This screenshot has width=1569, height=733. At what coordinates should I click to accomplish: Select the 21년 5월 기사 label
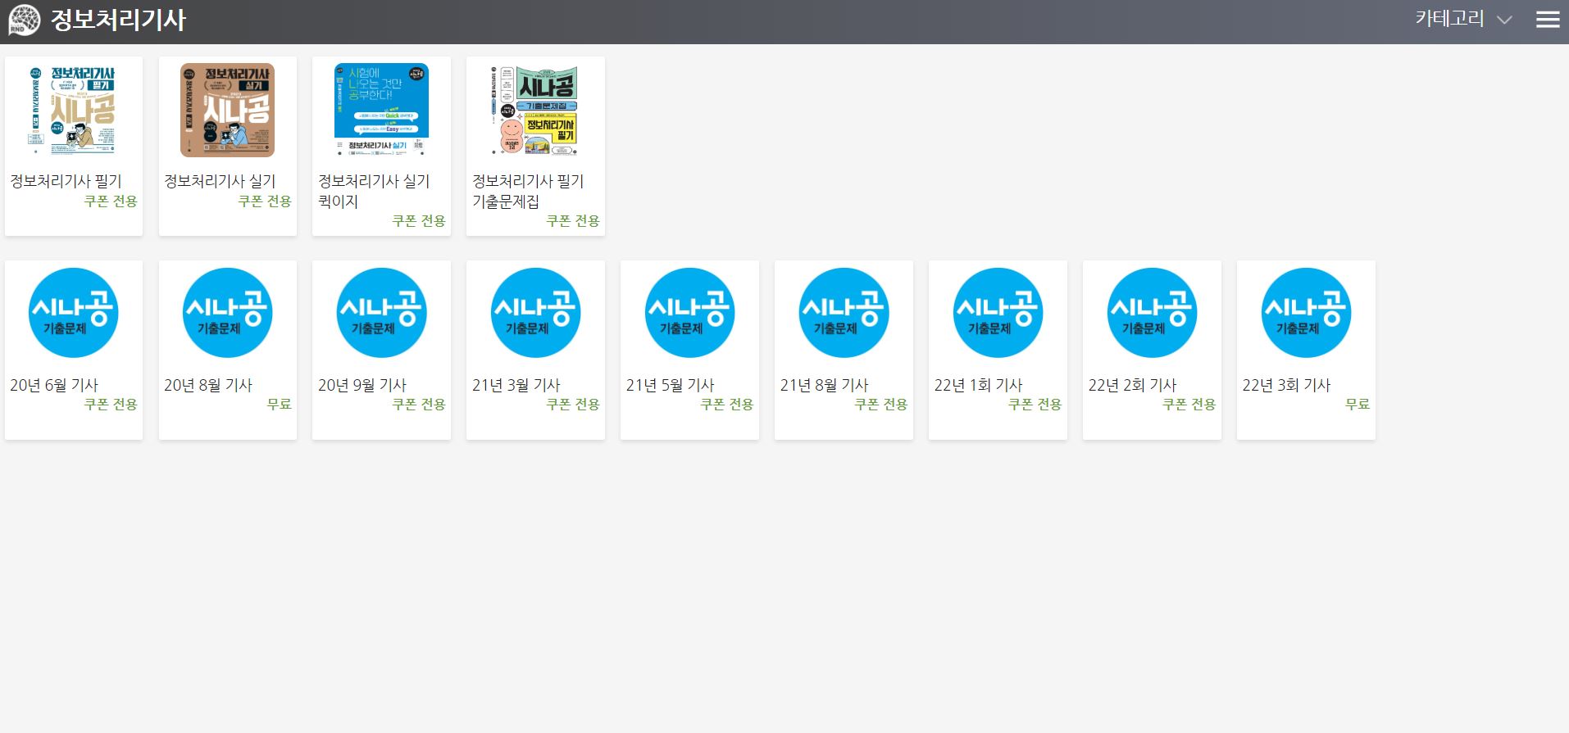(x=671, y=385)
